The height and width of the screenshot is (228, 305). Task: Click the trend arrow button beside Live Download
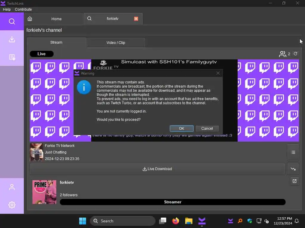click(x=293, y=169)
